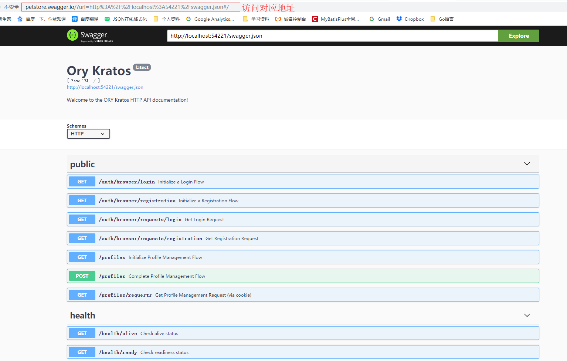The width and height of the screenshot is (567, 361).
Task: Expand GET /auth/browser/requests/login endpoint
Action: tap(303, 219)
